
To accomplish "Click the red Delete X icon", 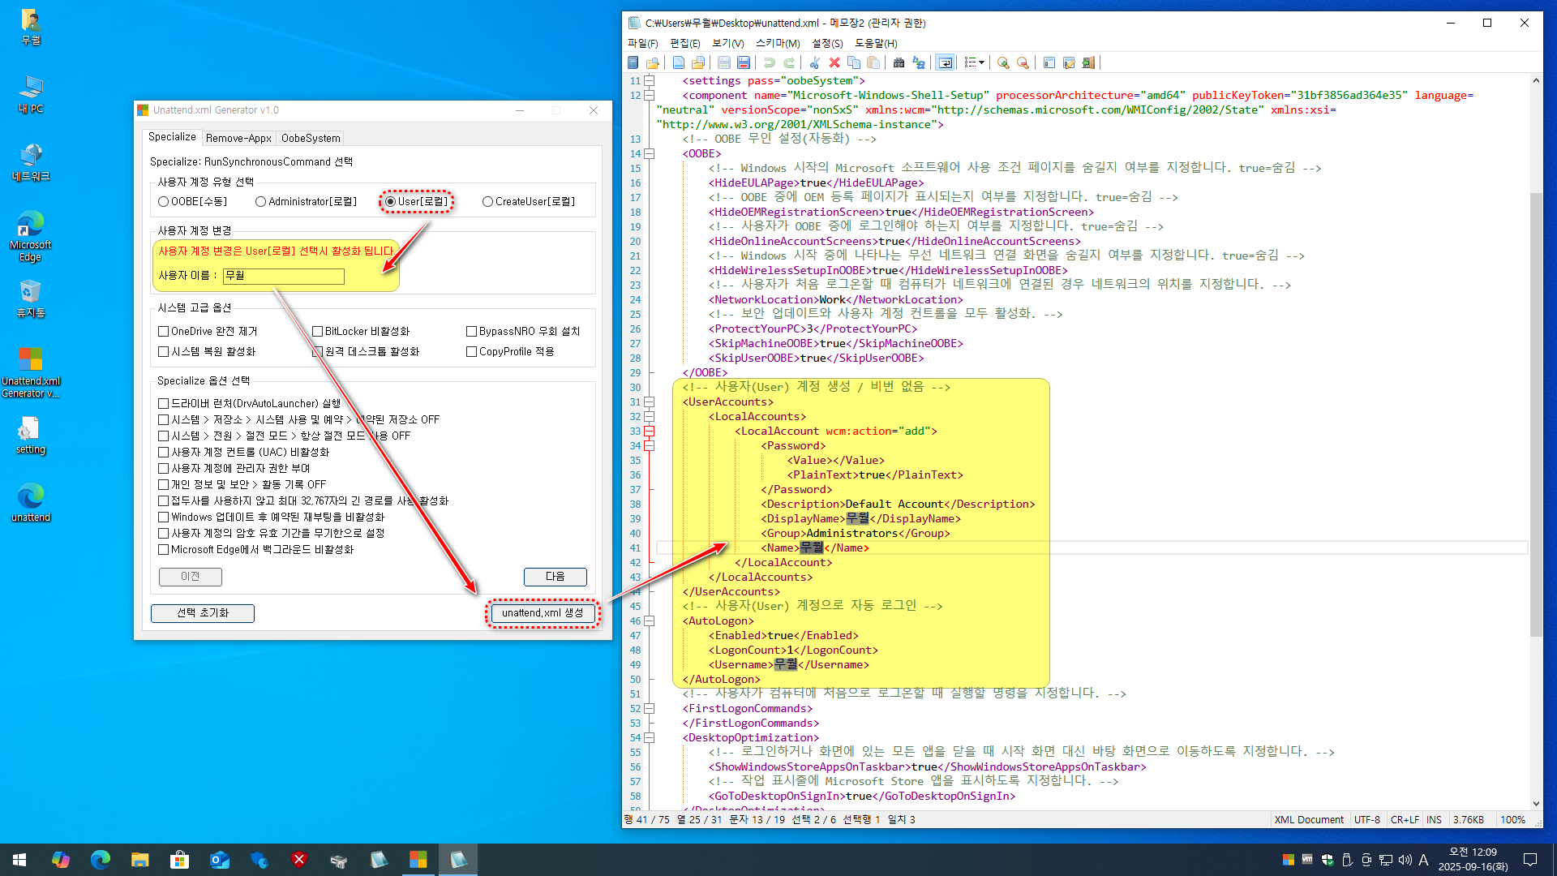I will tap(834, 62).
